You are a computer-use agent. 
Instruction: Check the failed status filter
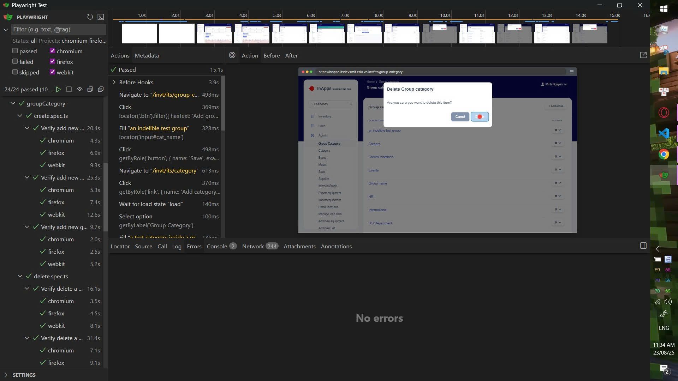15,62
